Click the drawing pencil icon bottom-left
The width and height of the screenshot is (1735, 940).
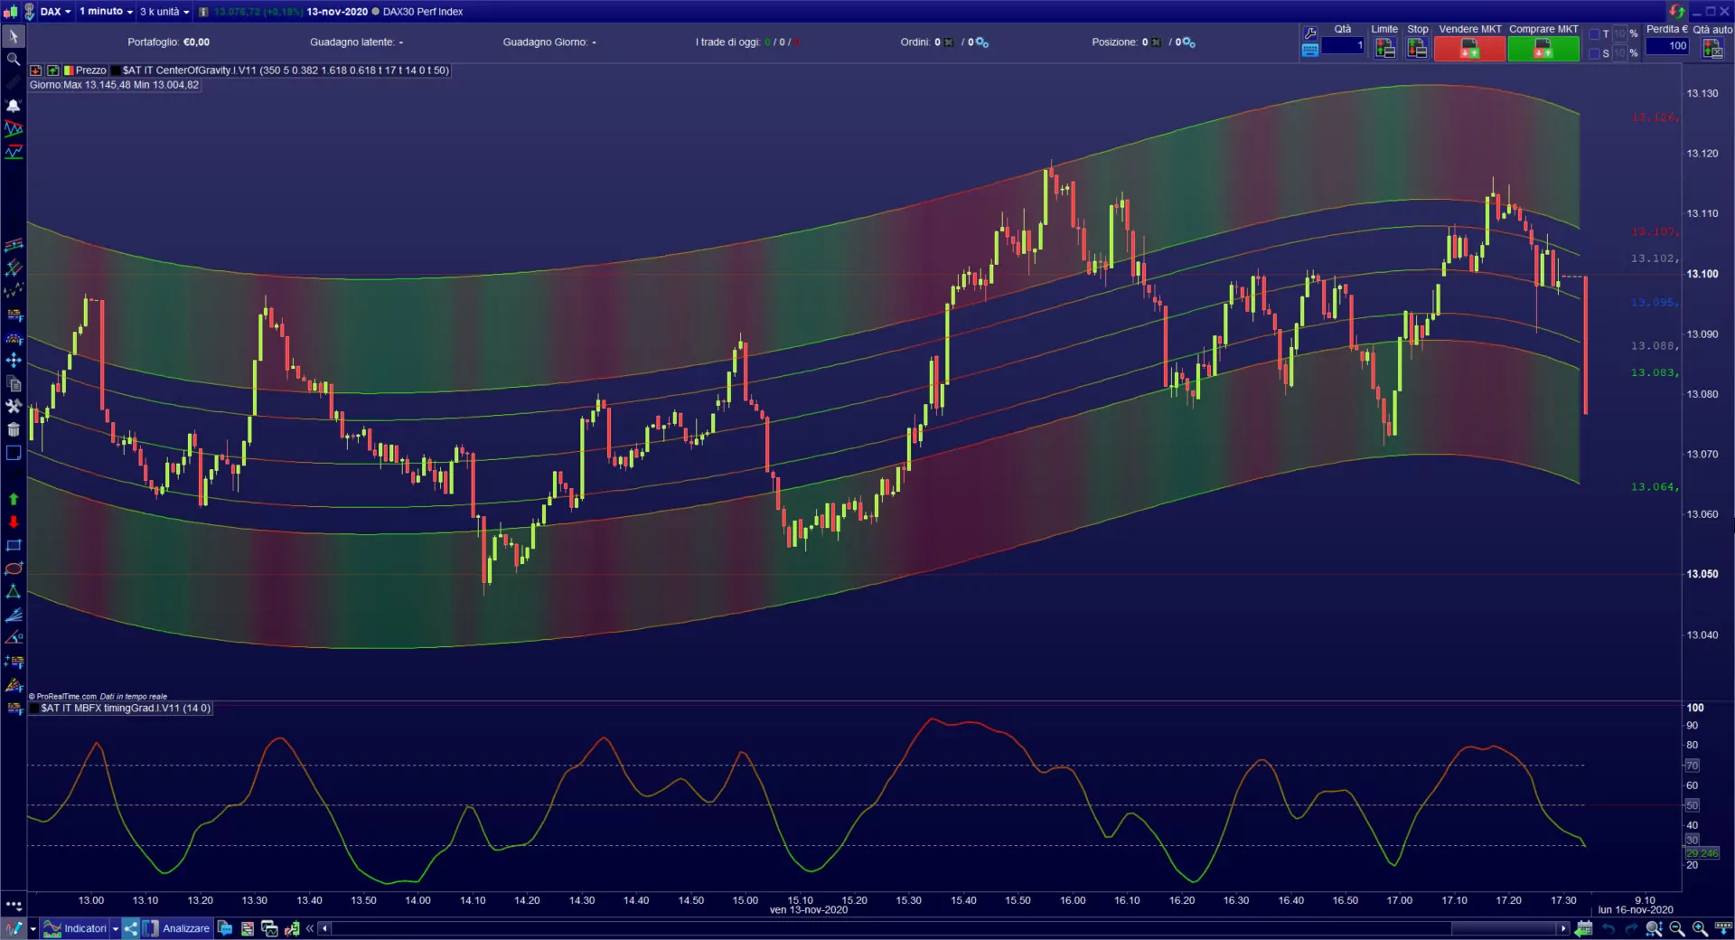pyautogui.click(x=14, y=928)
